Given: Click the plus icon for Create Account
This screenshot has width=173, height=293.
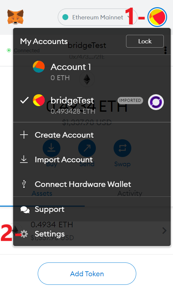Looking at the screenshot, I should click(x=24, y=135).
